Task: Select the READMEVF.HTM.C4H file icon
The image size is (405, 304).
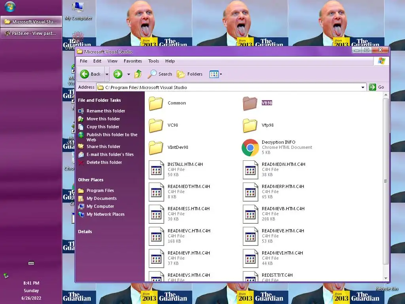Action: [156, 259]
